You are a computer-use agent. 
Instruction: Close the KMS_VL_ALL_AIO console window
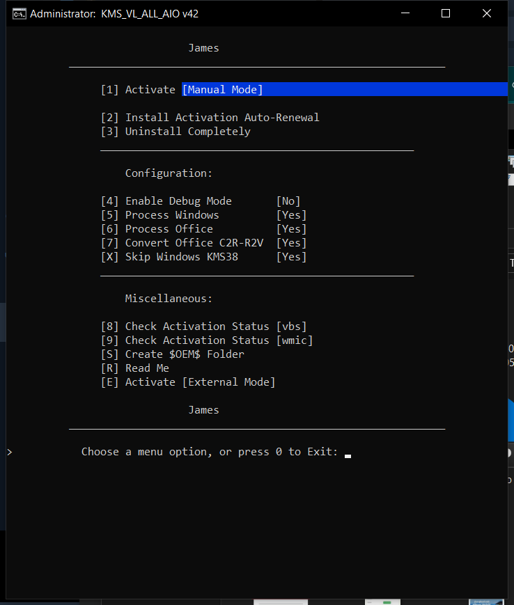click(487, 13)
